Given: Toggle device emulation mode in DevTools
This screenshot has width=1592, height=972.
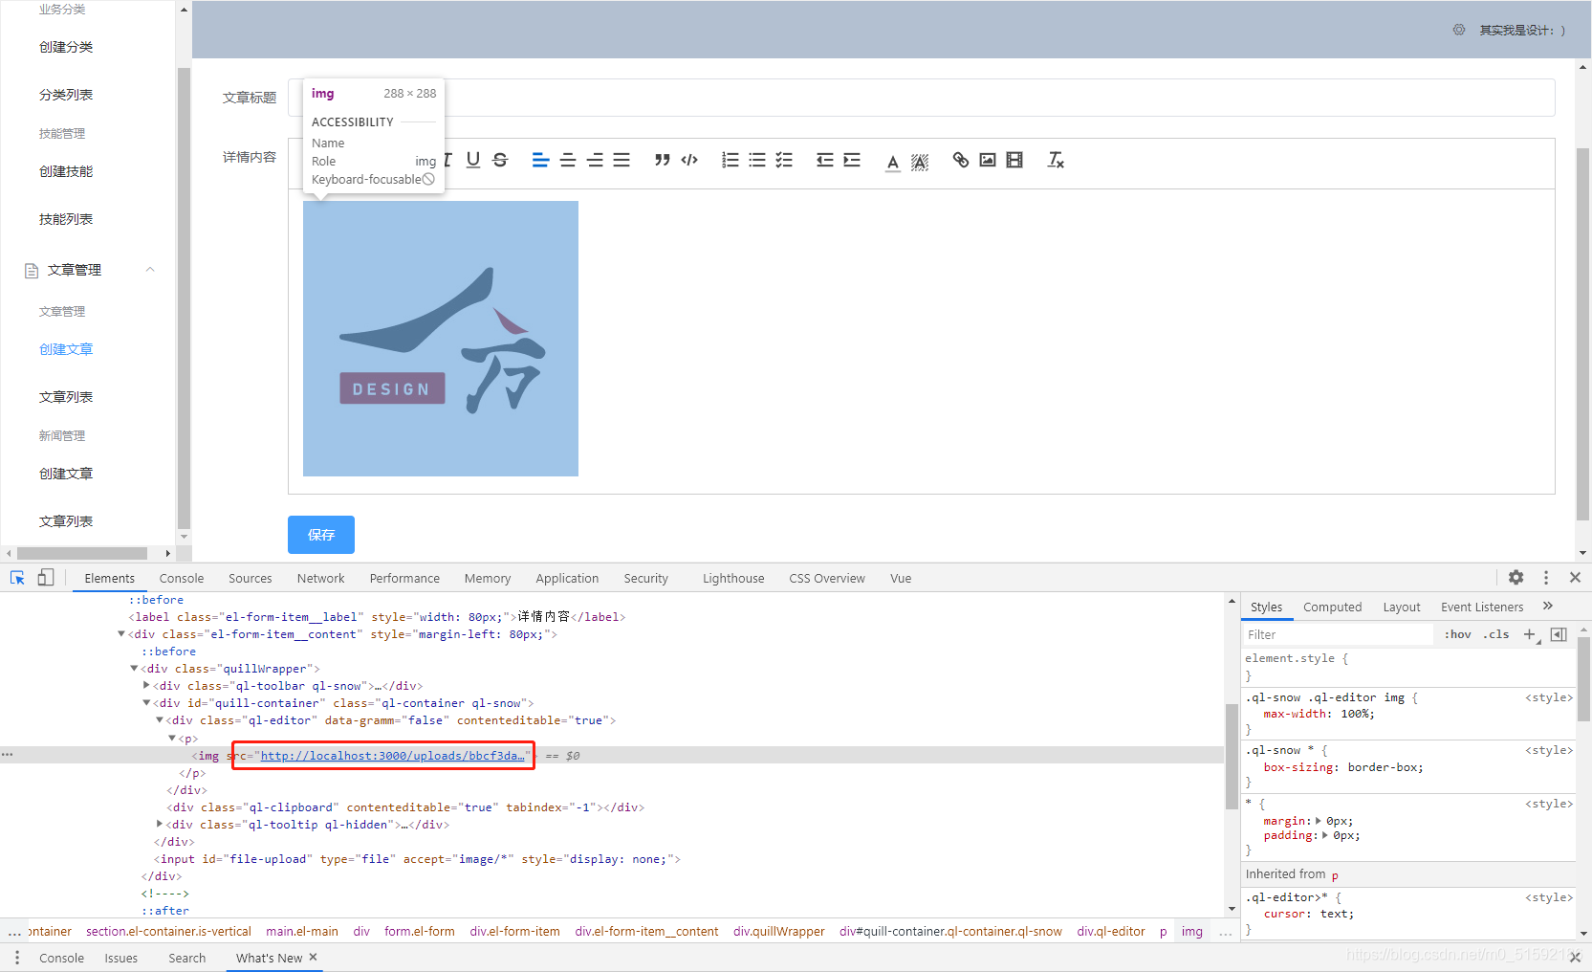Looking at the screenshot, I should [45, 578].
